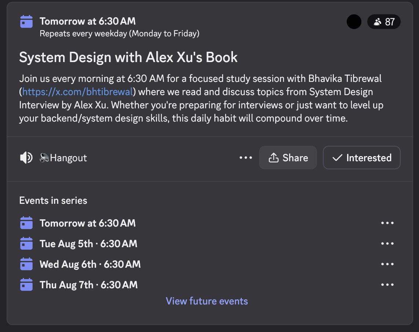The height and width of the screenshot is (332, 419).
Task: Toggle the Interested button
Action: (361, 158)
